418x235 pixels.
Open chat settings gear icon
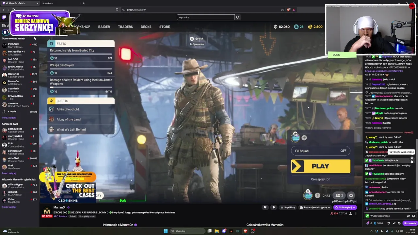coord(399,223)
